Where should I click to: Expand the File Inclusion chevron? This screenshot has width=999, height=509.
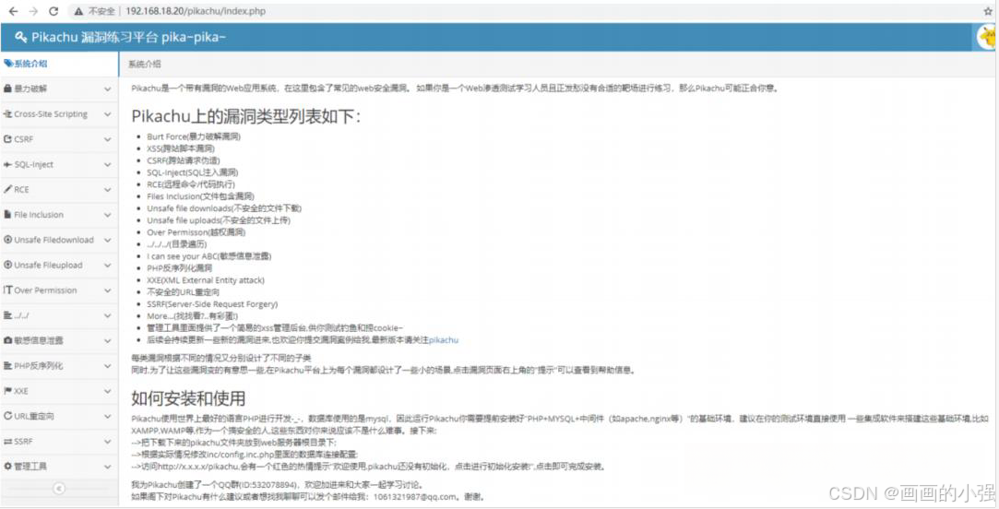click(x=107, y=215)
